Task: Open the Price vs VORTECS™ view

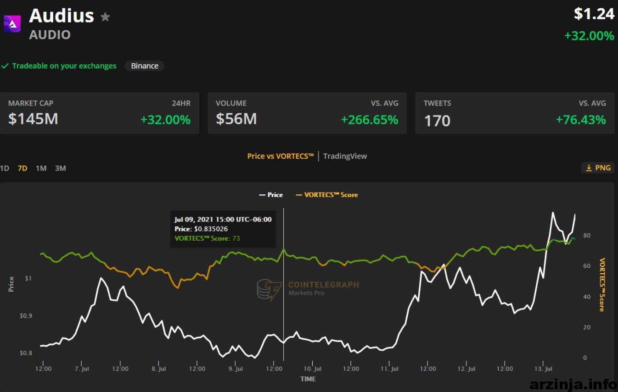Action: click(281, 156)
